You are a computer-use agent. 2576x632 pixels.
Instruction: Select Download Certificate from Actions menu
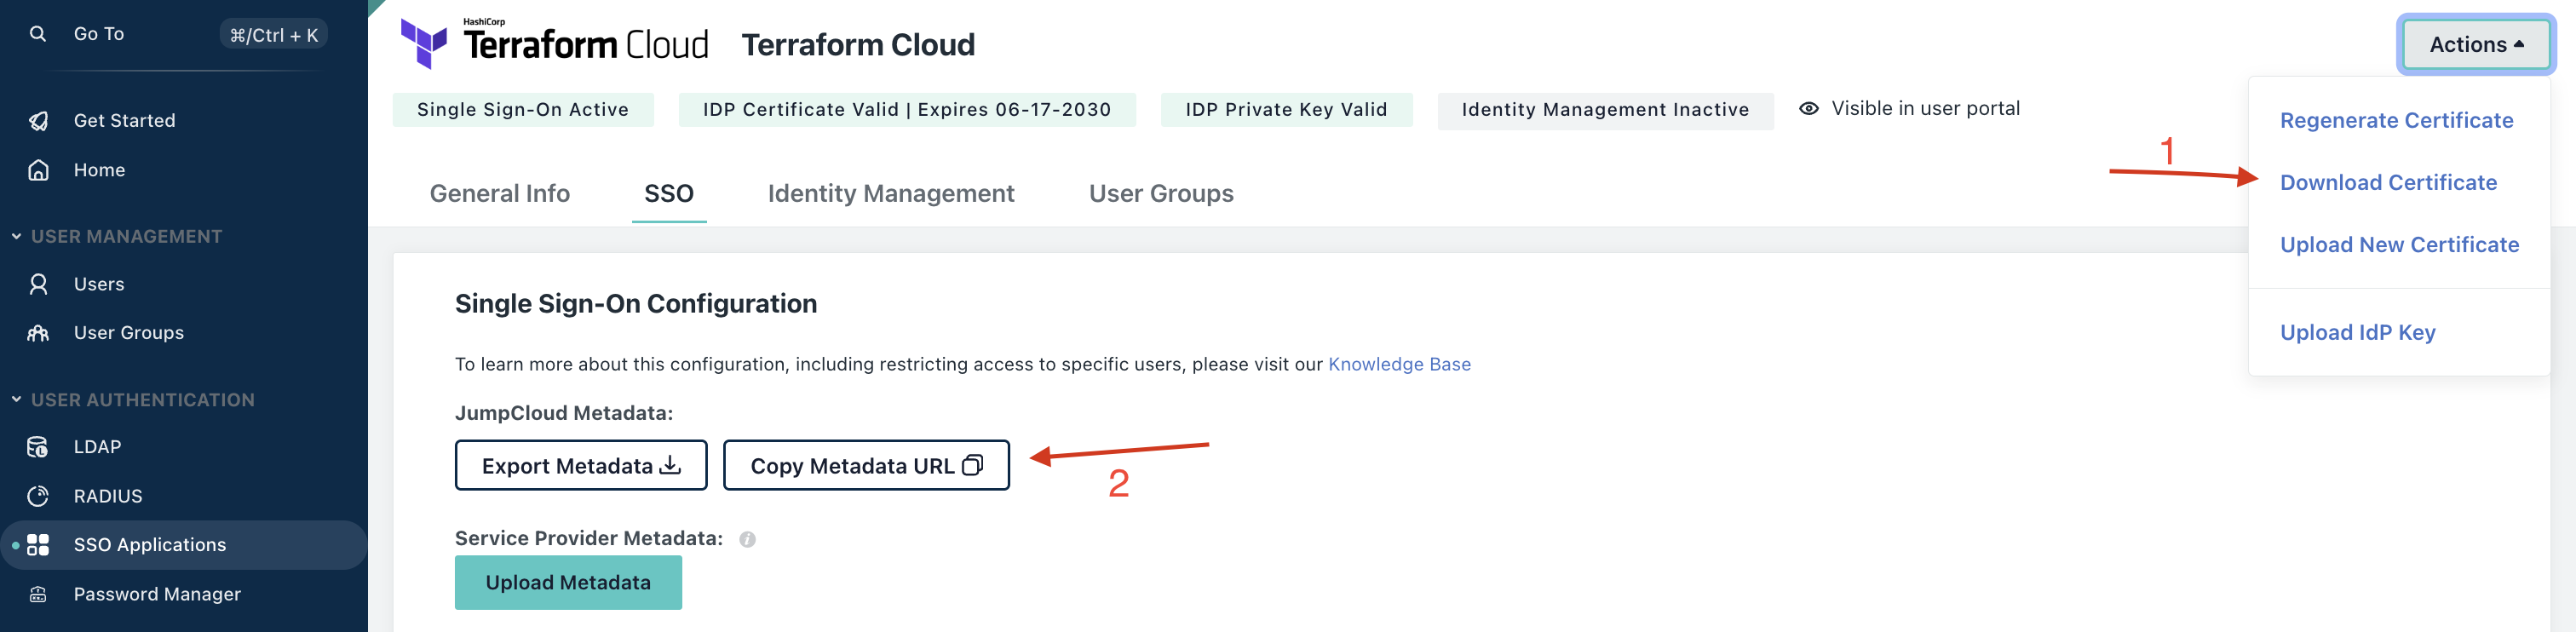[x=2387, y=182]
